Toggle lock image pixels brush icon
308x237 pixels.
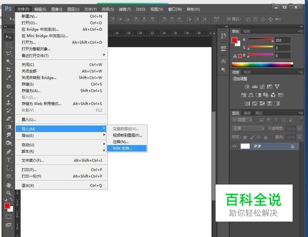tap(252, 137)
